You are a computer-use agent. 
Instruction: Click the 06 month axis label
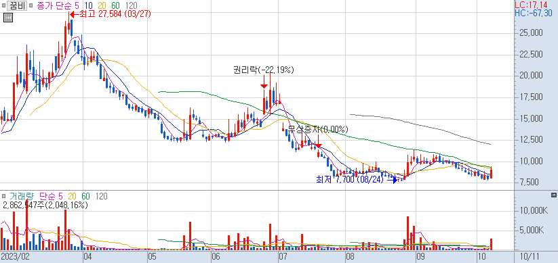216,257
